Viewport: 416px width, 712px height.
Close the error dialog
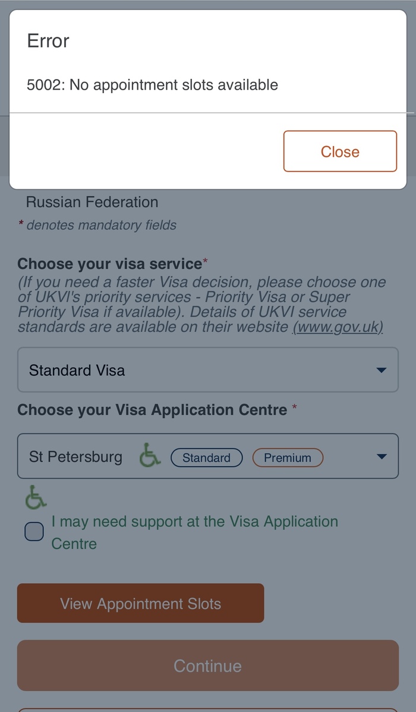tap(340, 151)
